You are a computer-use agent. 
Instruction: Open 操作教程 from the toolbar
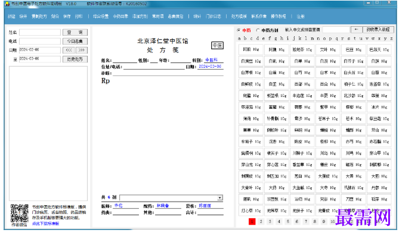click(x=279, y=16)
